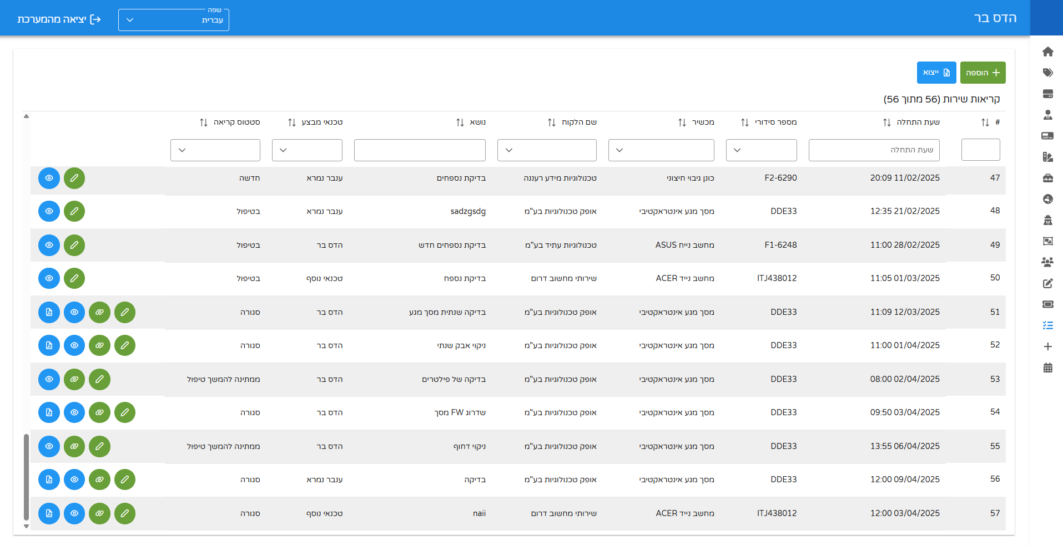Click the green הוספה add button
The image size is (1063, 546).
coord(983,73)
